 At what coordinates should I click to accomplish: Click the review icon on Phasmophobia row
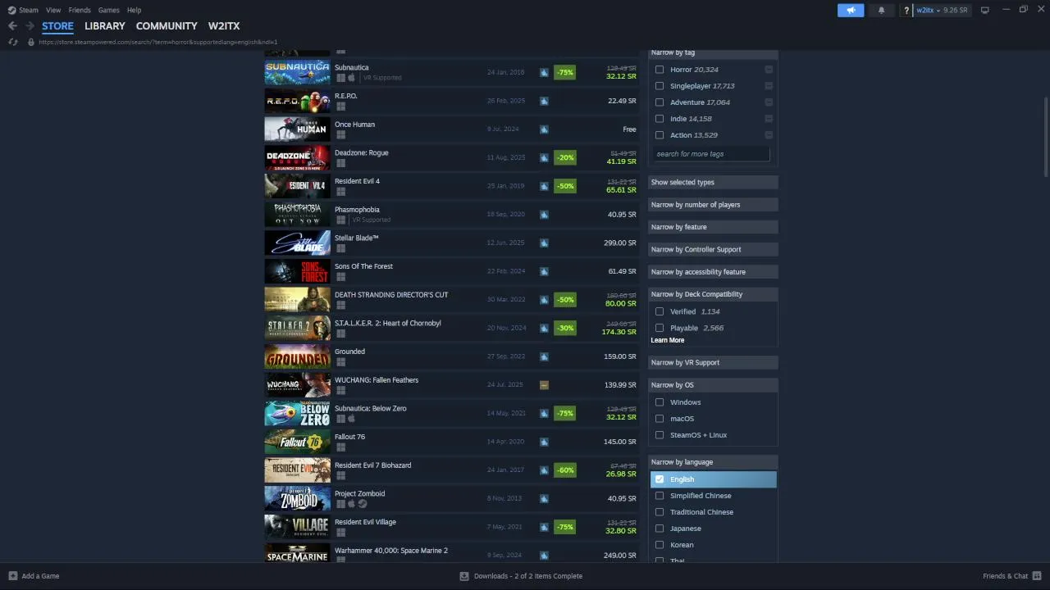[x=544, y=215]
